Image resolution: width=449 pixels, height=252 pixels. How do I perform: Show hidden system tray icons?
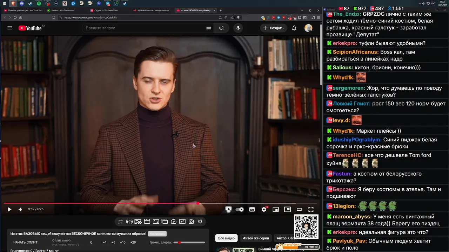click(420, 3)
